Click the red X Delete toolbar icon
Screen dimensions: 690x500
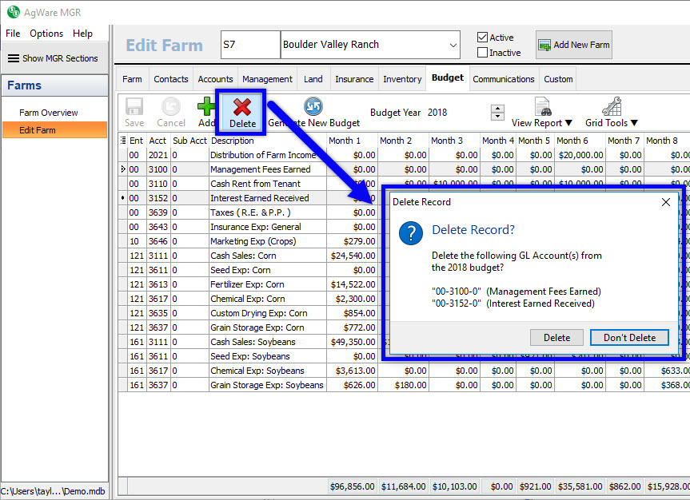[242, 108]
